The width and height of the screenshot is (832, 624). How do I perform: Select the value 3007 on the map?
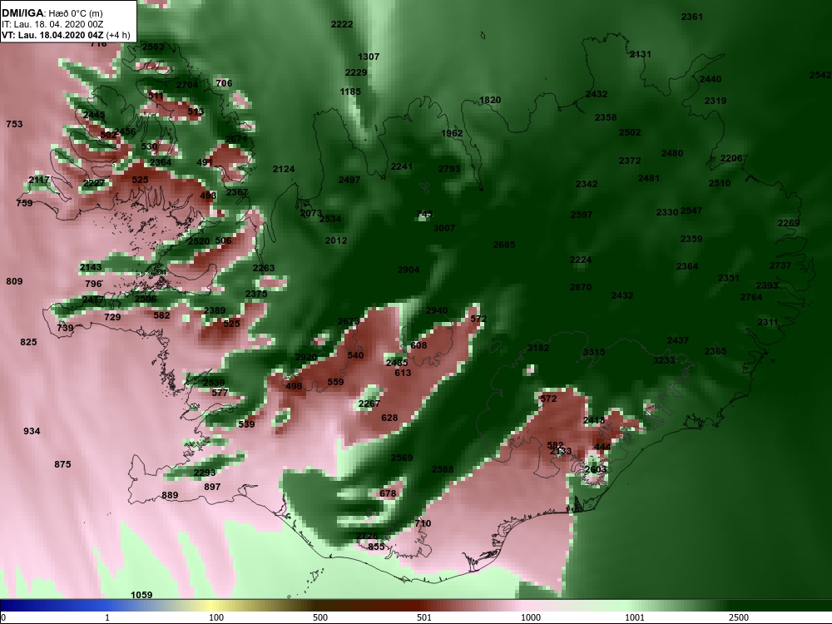tap(444, 228)
